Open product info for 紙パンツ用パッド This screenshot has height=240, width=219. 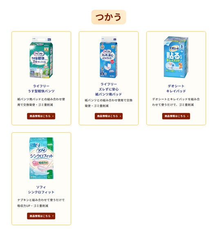click(x=109, y=116)
